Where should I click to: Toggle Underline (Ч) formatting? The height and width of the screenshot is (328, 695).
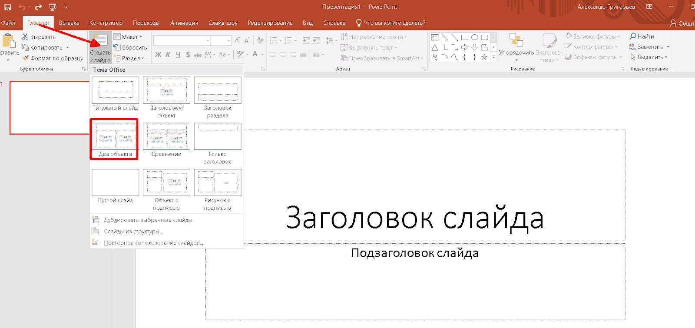point(178,55)
